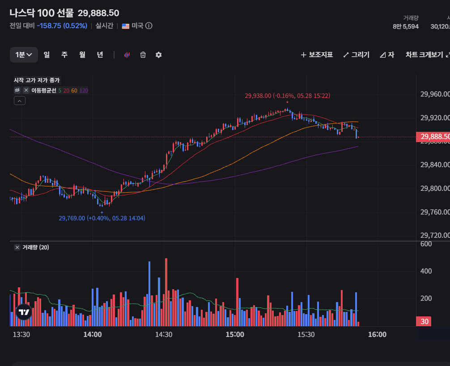Switch to the 월 monthly timeframe
The height and width of the screenshot is (366, 450).
point(82,55)
